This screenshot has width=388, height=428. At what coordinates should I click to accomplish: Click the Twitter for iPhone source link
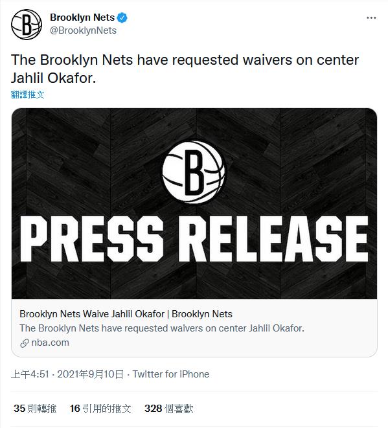(x=171, y=374)
